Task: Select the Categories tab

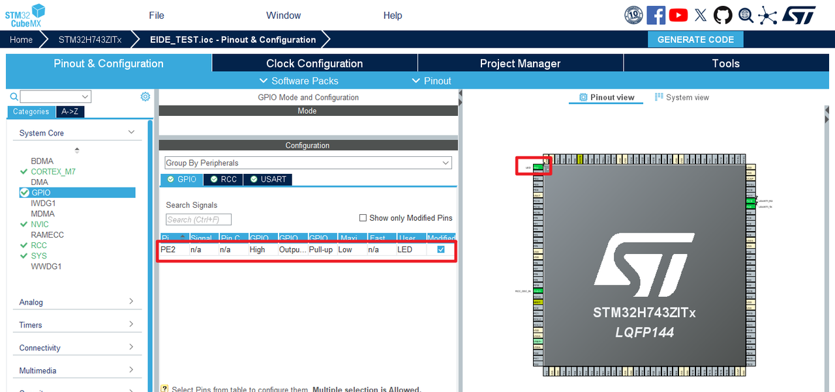Action: point(31,111)
